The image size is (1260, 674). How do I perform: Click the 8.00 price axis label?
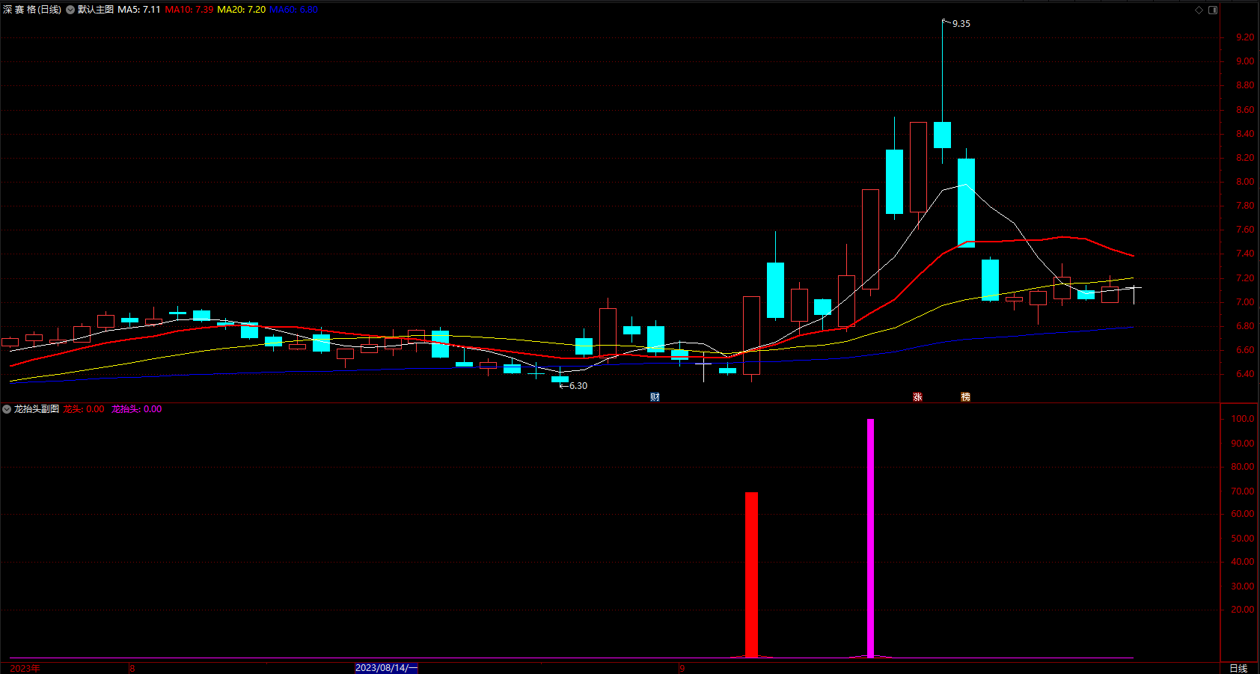pos(1245,182)
